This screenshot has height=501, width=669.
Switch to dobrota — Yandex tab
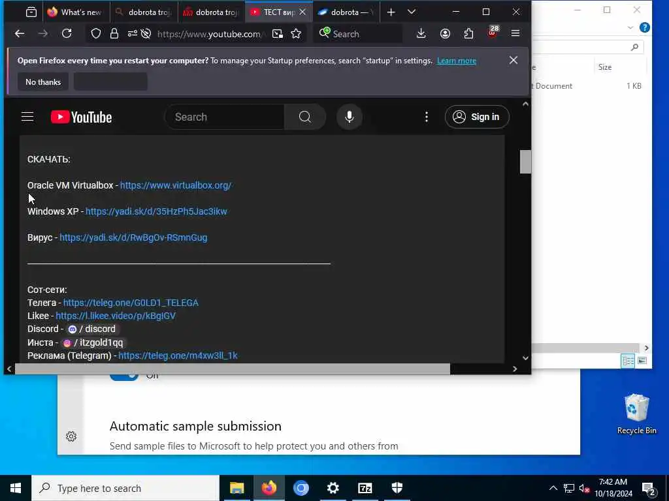(x=346, y=12)
